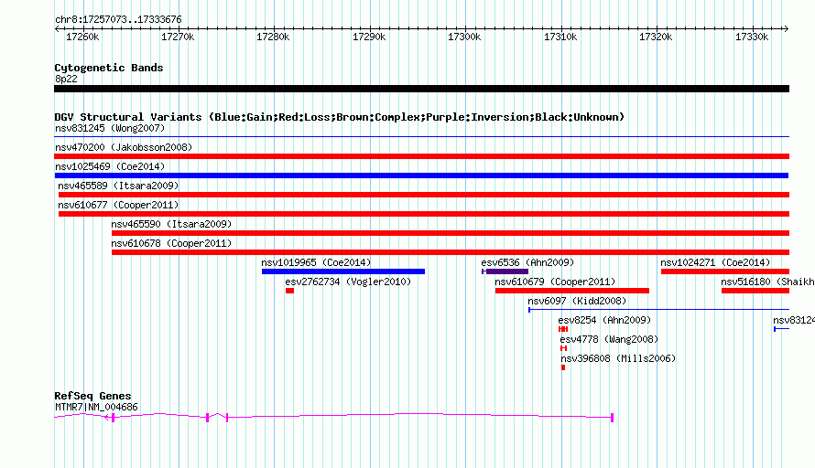Click the nsv465589 (Itsara2009) label
The height and width of the screenshot is (468, 815).
(x=118, y=186)
